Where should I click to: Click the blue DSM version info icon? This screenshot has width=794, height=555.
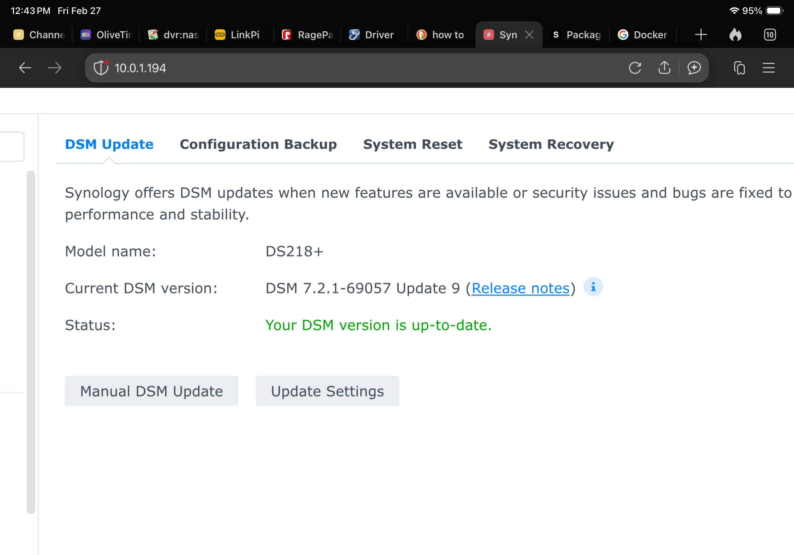593,287
